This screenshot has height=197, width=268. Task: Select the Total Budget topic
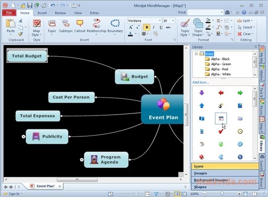27,56
